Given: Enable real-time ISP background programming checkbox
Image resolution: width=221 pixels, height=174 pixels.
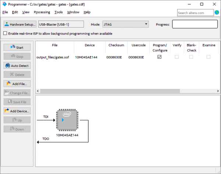Looking at the screenshot, I should coord(5,33).
